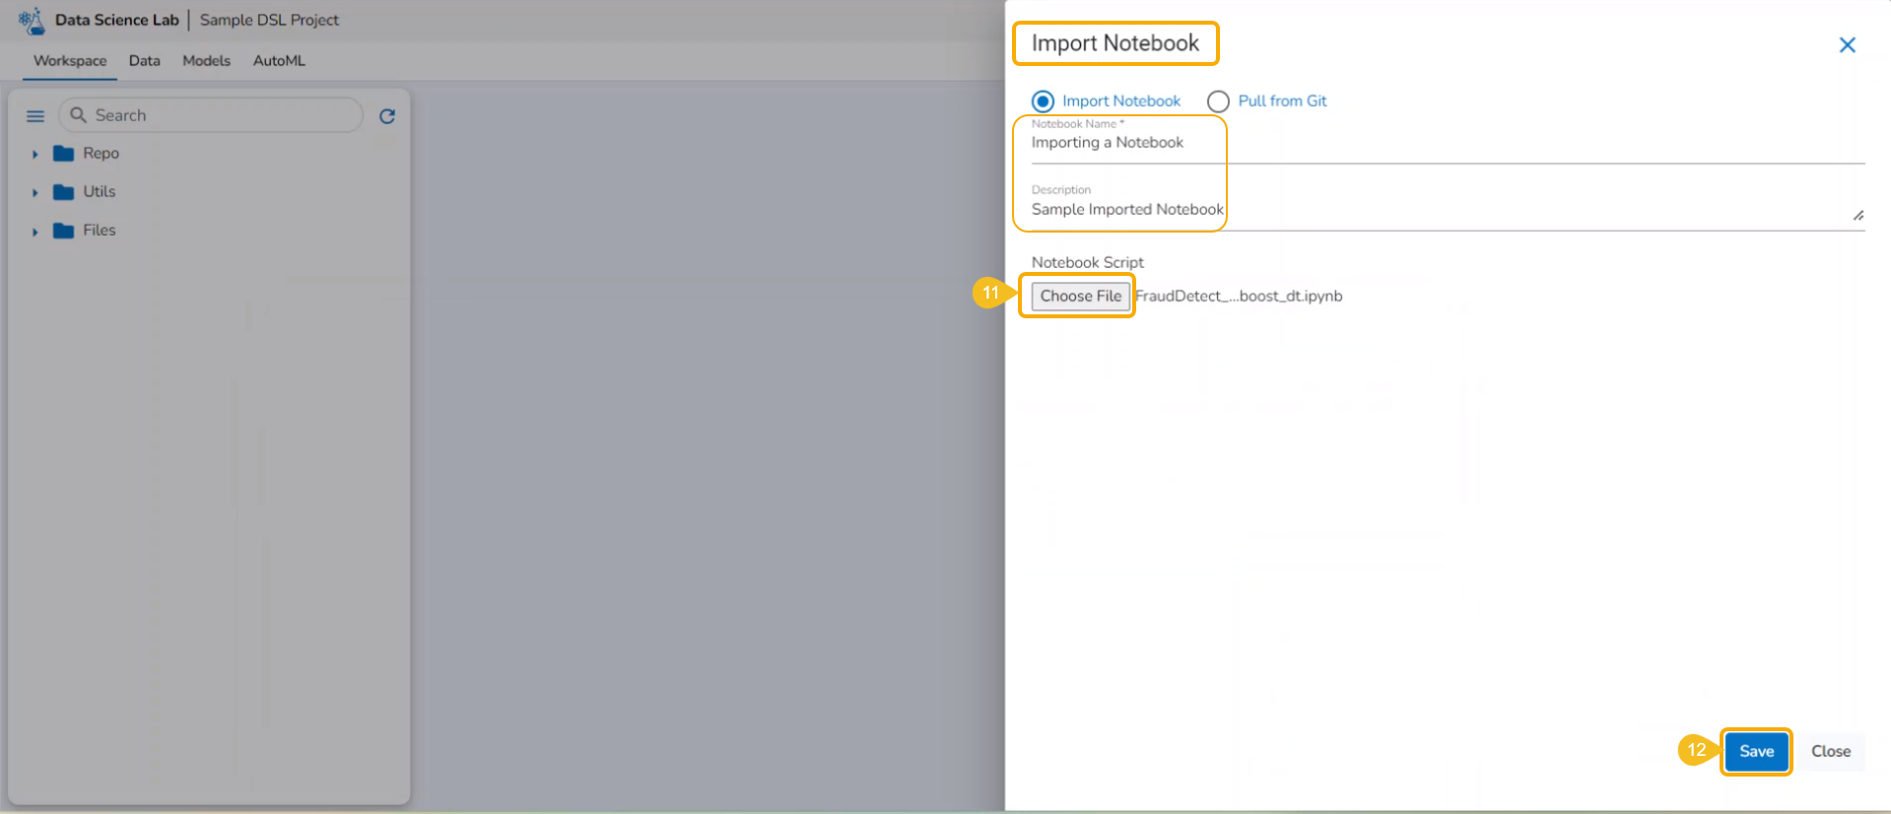Click Choose File for notebook script
The width and height of the screenshot is (1891, 814).
pos(1080,297)
